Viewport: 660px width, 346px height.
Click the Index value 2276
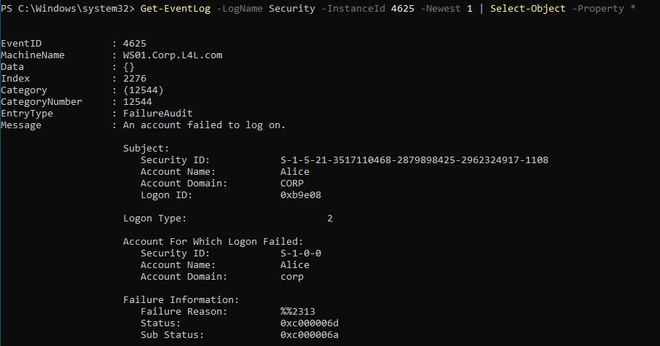pos(135,79)
